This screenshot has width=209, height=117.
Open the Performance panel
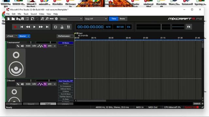pos(64,36)
